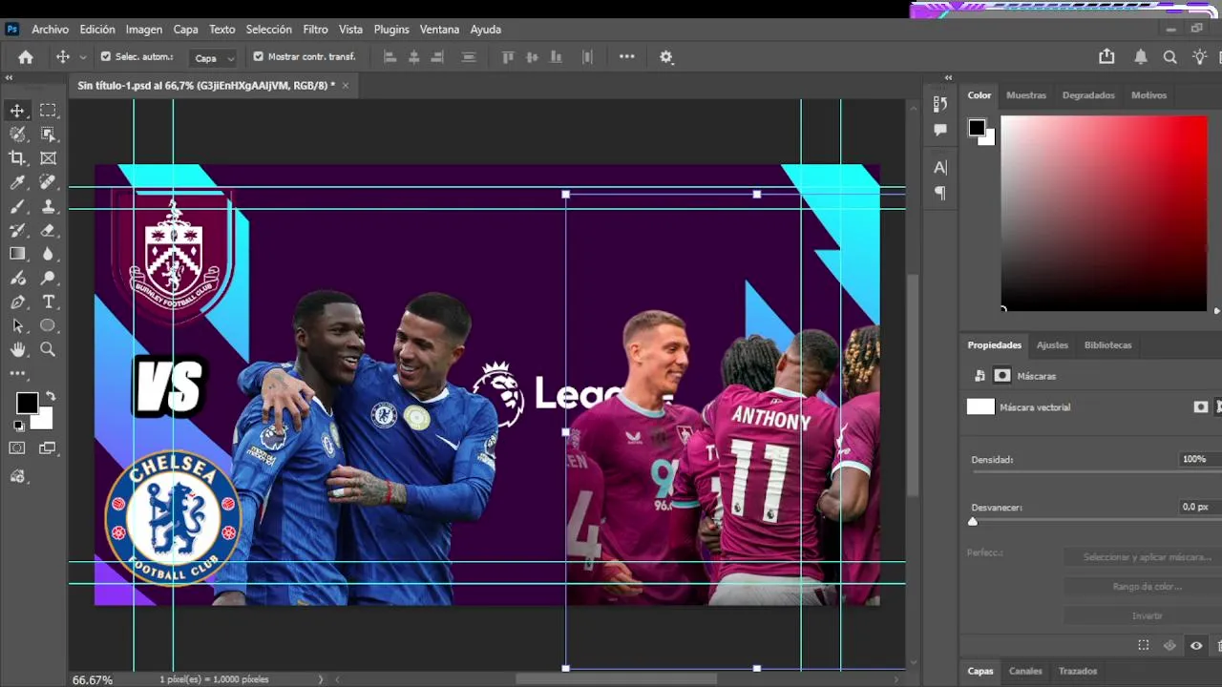Open the Capa auto-select dropdown
The width and height of the screenshot is (1222, 687).
[x=214, y=57]
